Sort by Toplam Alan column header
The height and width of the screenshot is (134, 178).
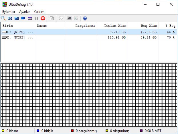112,26
